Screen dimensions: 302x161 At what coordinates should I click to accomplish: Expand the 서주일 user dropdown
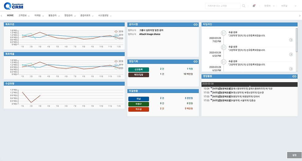tap(285, 6)
